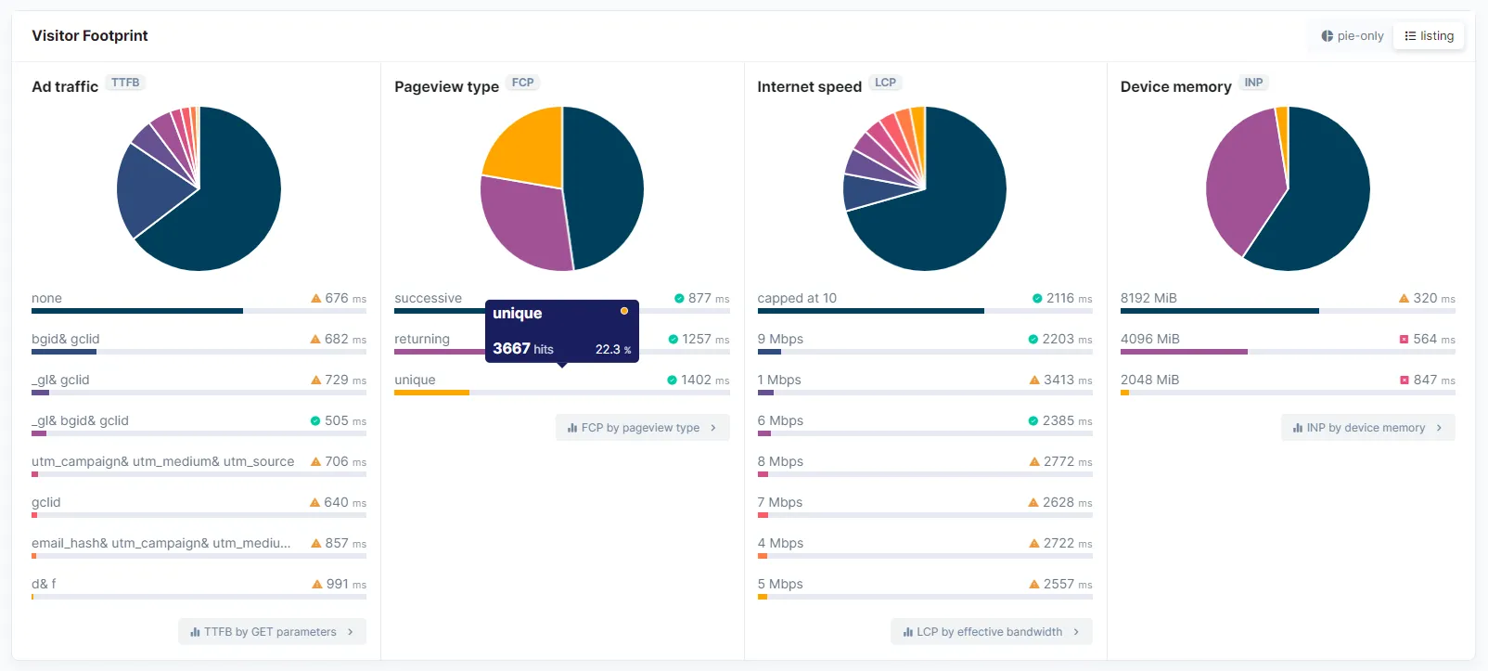Click bar chart icon in LCP by effective bandwidth
This screenshot has width=1488, height=671.
(x=907, y=632)
